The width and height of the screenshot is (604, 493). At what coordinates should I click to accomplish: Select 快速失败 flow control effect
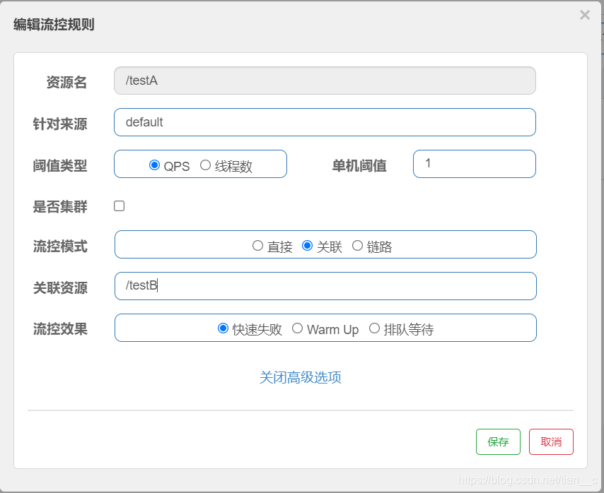tap(223, 328)
